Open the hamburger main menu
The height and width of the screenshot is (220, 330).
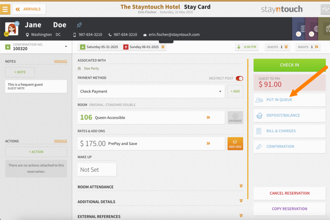(x=5, y=9)
